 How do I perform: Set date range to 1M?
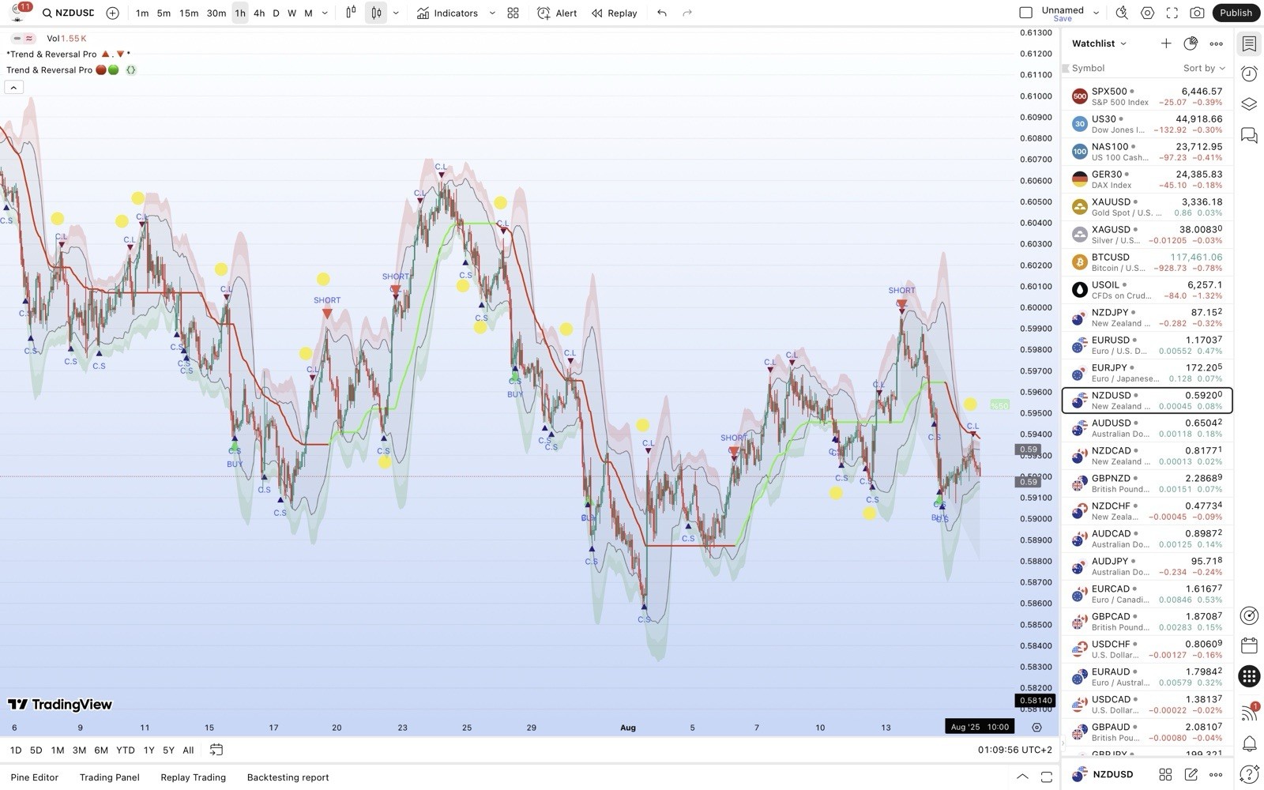(x=58, y=750)
